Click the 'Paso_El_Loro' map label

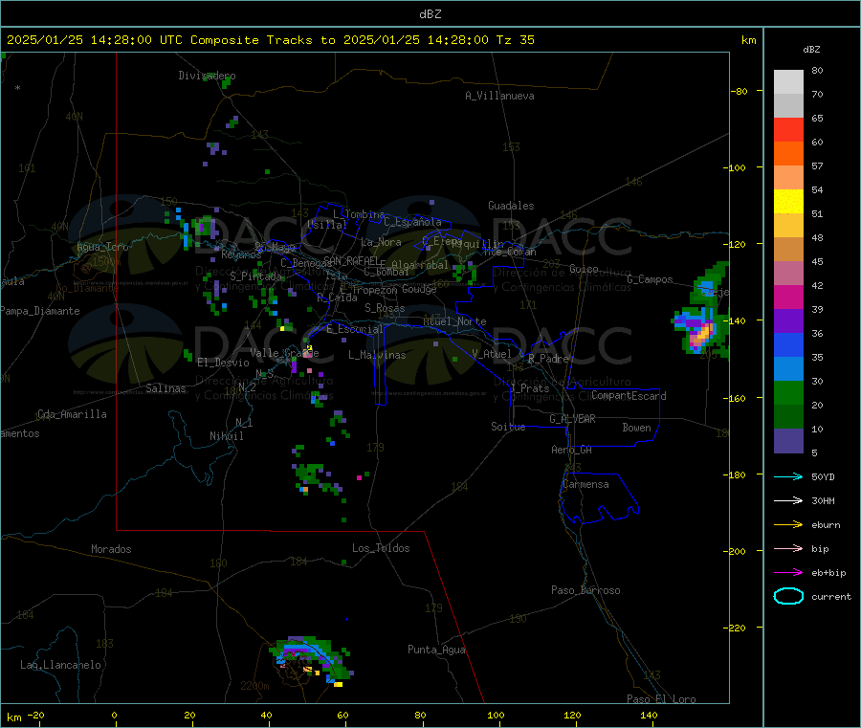pyautogui.click(x=661, y=699)
